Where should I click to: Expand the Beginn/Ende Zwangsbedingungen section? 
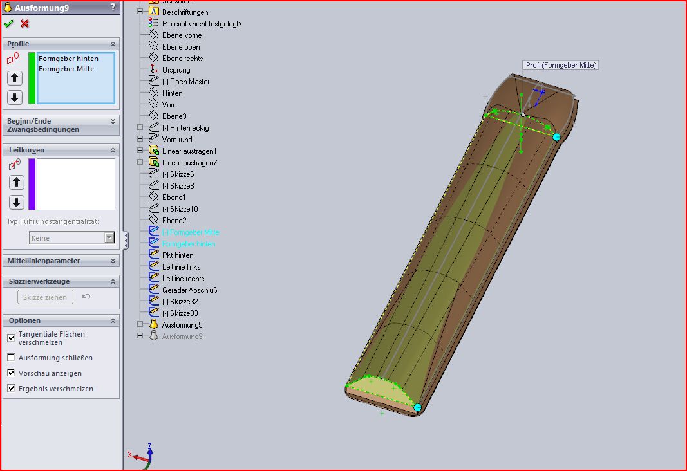(x=113, y=121)
